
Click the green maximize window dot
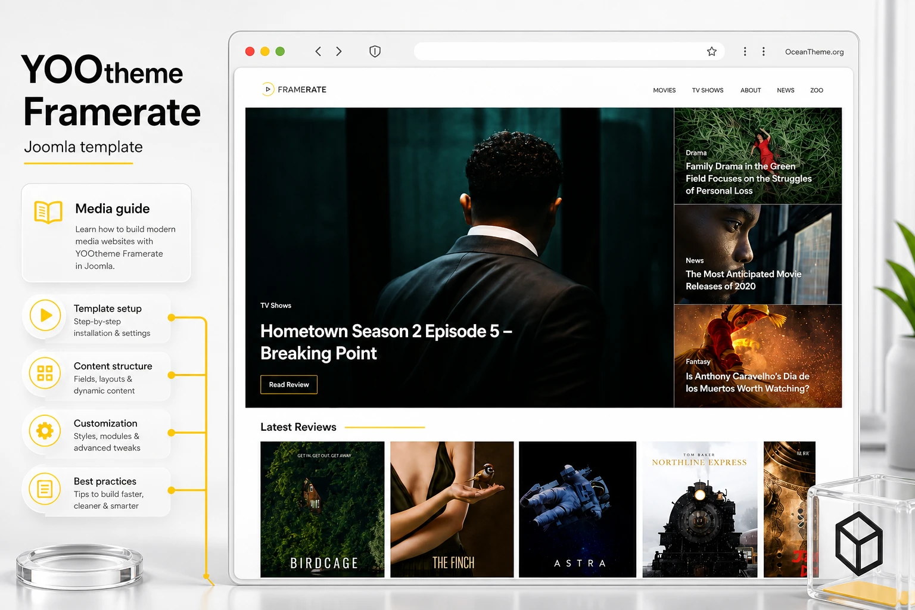click(280, 51)
